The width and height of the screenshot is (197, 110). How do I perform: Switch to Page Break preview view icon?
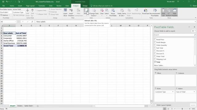tap(172, 109)
